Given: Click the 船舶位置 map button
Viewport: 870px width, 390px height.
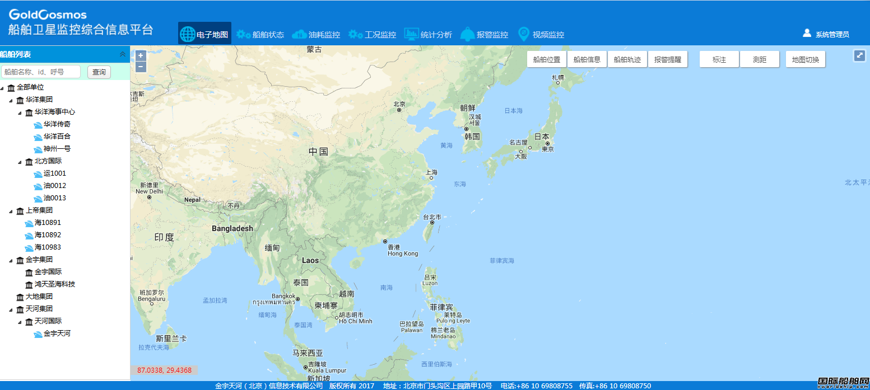Looking at the screenshot, I should coord(547,59).
